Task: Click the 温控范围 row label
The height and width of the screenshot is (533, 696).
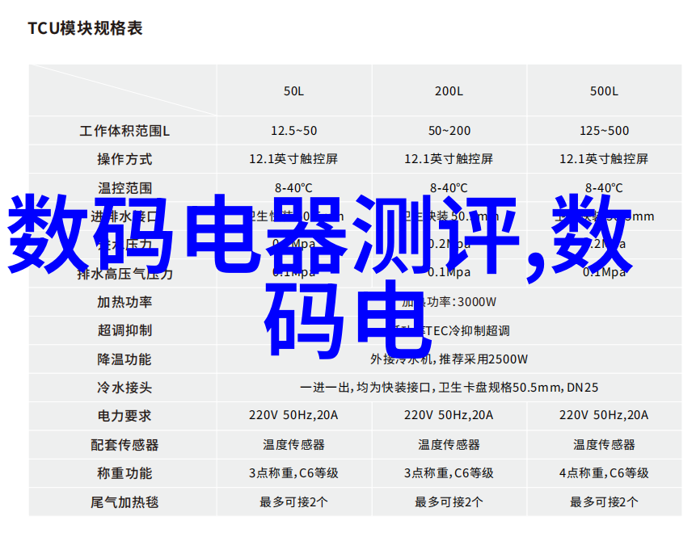Action: pyautogui.click(x=124, y=187)
